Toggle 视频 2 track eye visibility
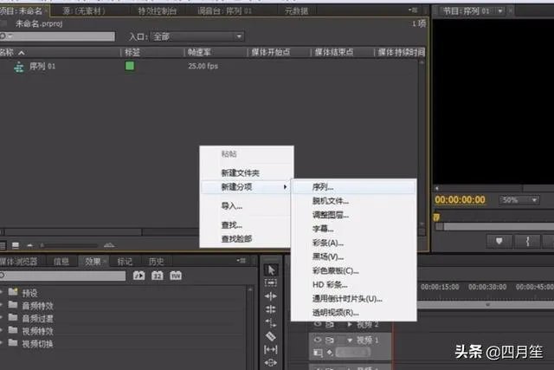The width and height of the screenshot is (554, 370). 318,324
